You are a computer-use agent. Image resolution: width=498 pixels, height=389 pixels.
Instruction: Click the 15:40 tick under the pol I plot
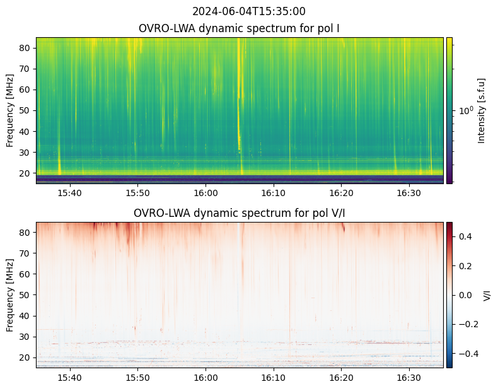(x=69, y=192)
